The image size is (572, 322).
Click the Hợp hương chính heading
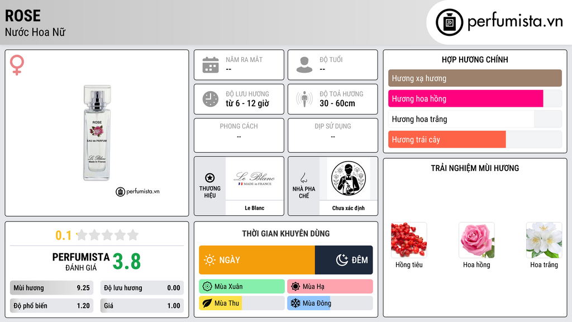click(x=475, y=59)
